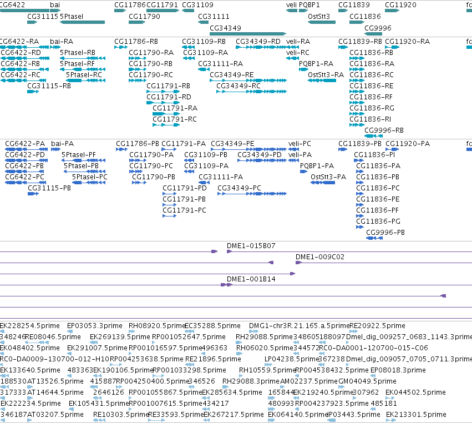The height and width of the screenshot is (423, 472).
Task: Select the OstStt3-RA transcript glyph
Action: pos(322,80)
